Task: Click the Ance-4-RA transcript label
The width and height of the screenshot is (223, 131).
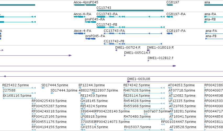Action: [82, 14]
